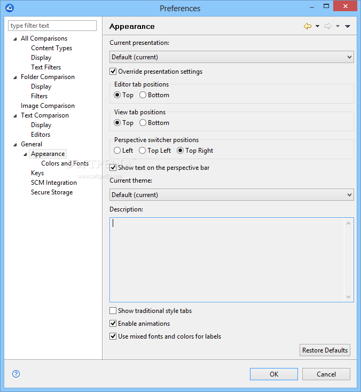The height and width of the screenshot is (392, 361).
Task: Open Keys preference page
Action: click(x=37, y=173)
